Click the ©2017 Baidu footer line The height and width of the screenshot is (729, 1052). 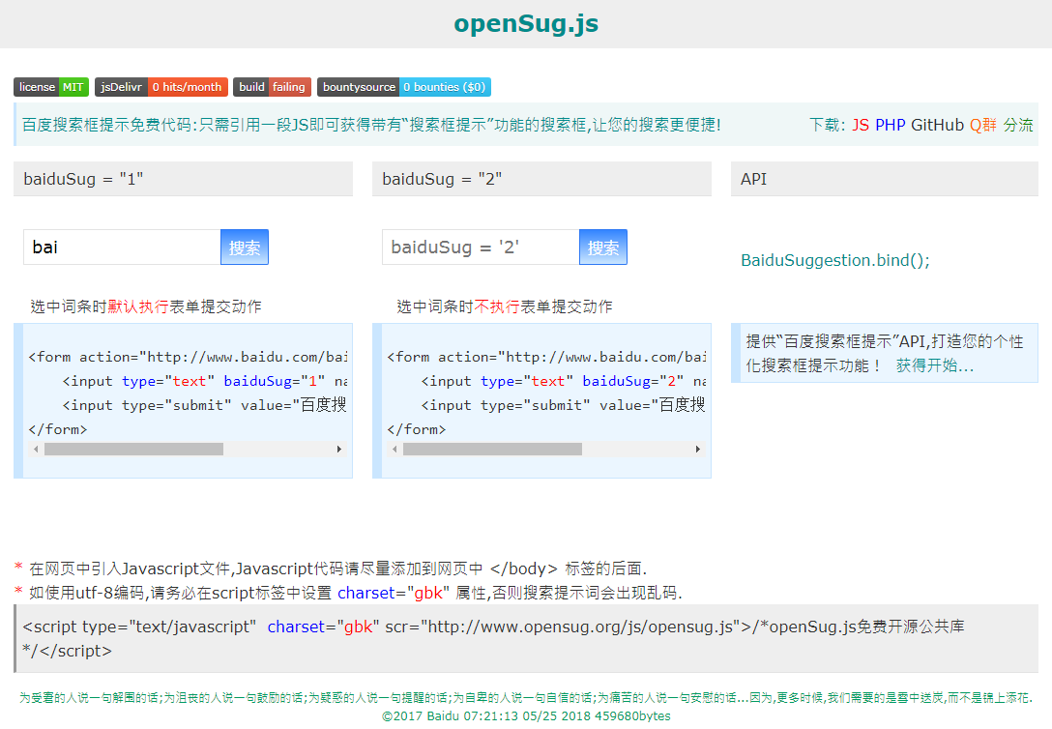coord(526,716)
